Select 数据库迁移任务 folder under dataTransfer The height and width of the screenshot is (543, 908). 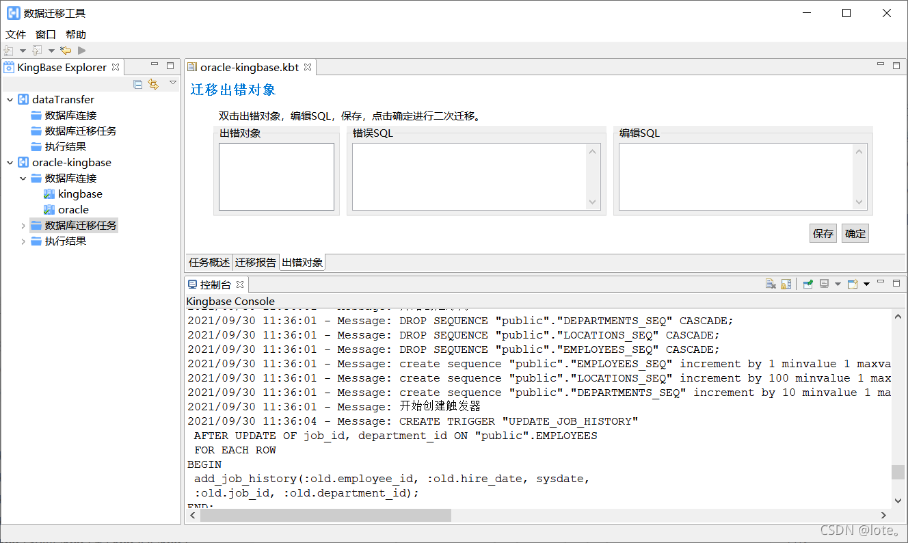click(x=74, y=131)
